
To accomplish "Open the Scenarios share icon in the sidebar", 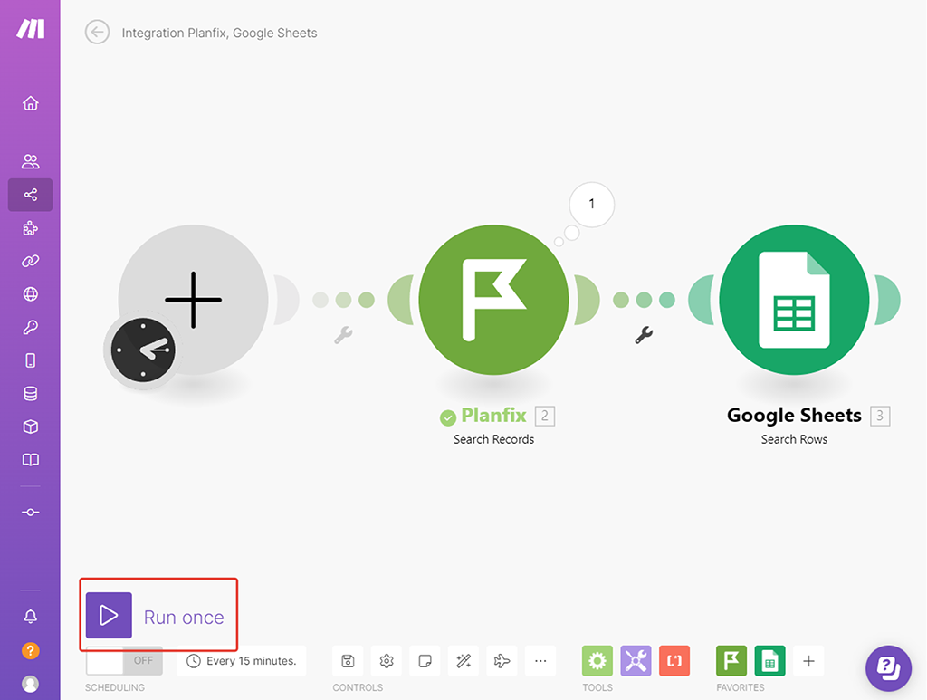I will pos(30,195).
